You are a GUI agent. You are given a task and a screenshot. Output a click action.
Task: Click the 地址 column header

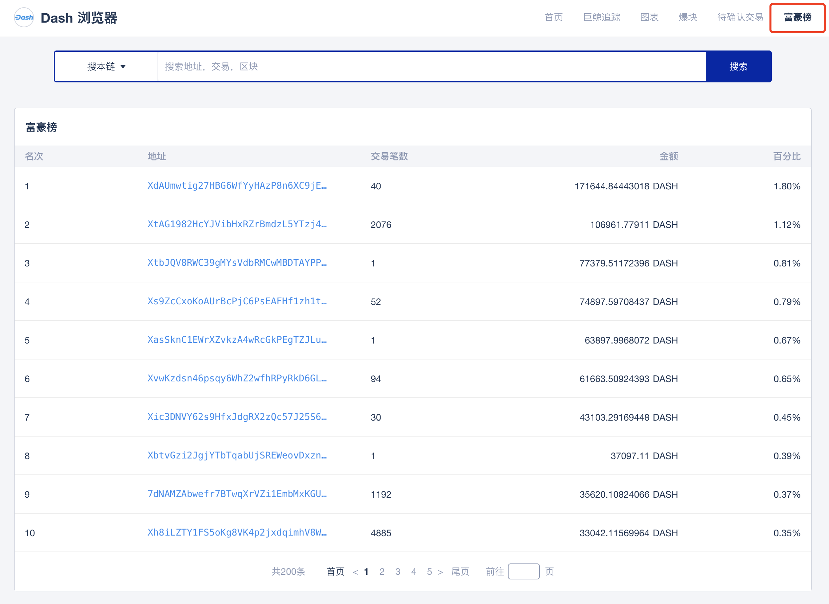(x=157, y=156)
